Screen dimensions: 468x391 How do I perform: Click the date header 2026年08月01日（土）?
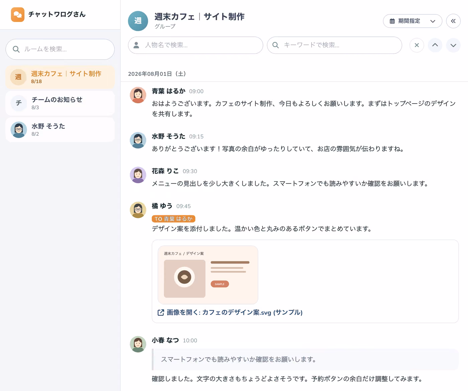tap(157, 74)
